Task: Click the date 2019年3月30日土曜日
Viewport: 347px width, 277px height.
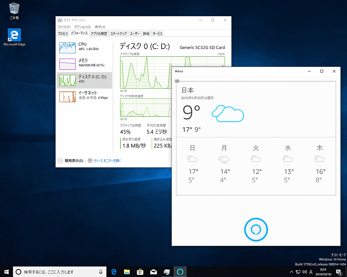Action: tap(197, 98)
